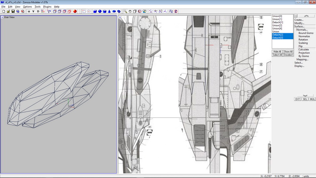The width and height of the screenshot is (316, 178).
Task: Click Calculate under Normals
Action: [303, 49]
